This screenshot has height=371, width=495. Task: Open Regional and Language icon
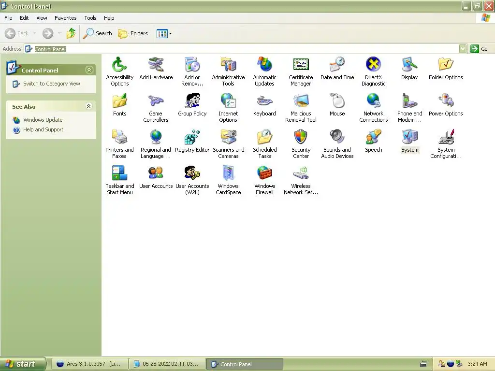pos(156,144)
